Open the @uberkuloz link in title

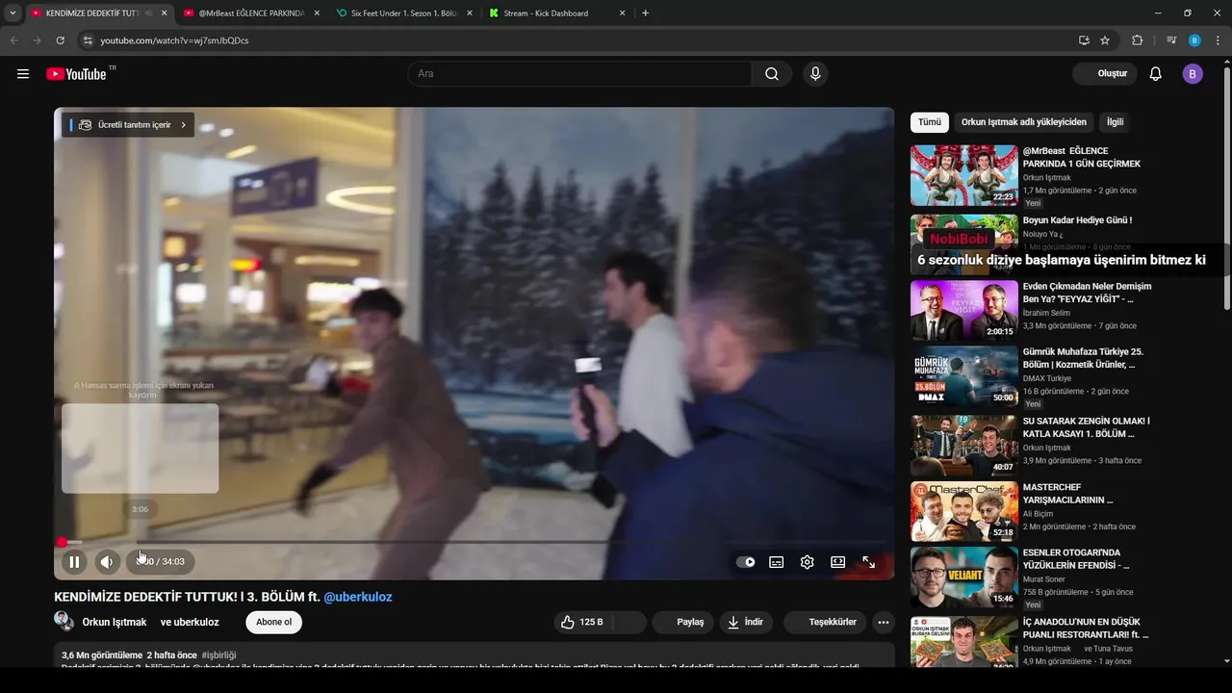coord(358,597)
